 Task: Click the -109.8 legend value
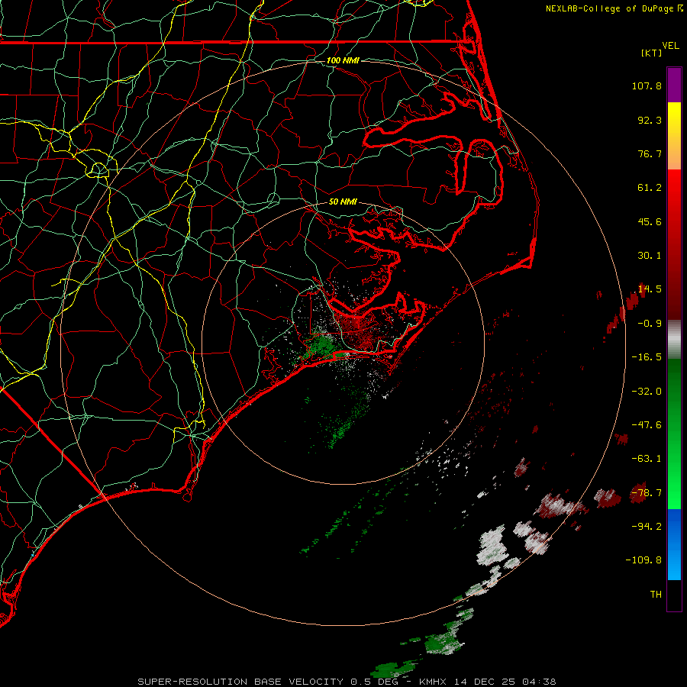coord(643,560)
